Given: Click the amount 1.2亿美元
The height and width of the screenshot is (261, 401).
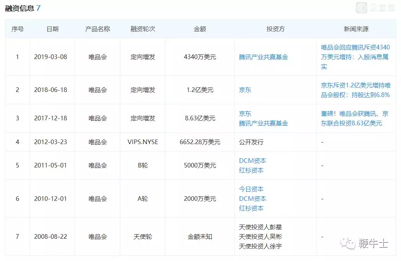Looking at the screenshot, I should (x=200, y=90).
